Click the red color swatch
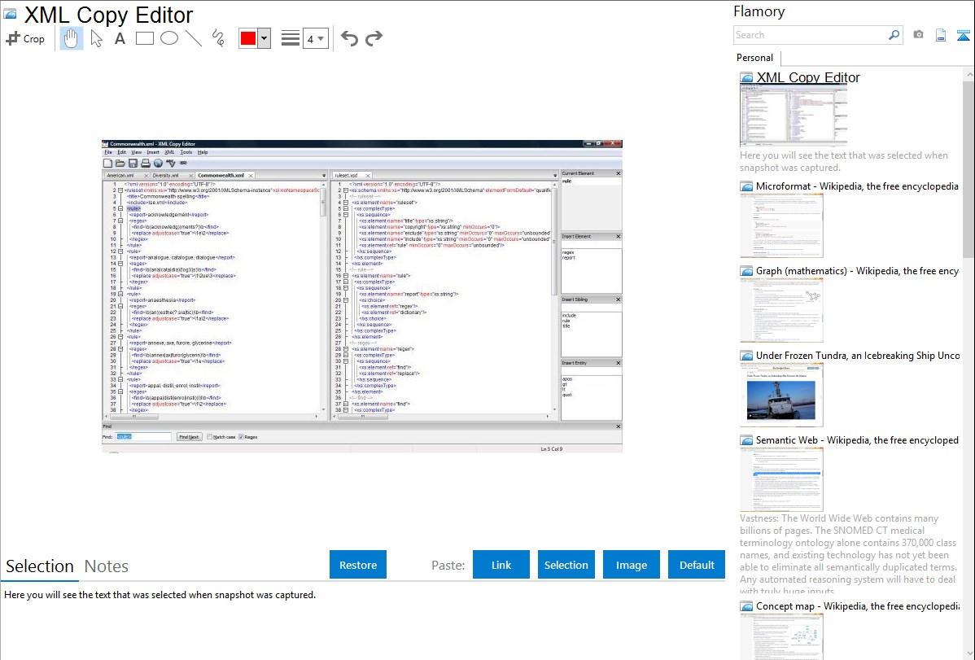This screenshot has height=660, width=975. (248, 38)
